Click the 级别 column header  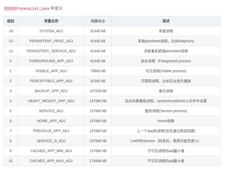click(x=11, y=21)
